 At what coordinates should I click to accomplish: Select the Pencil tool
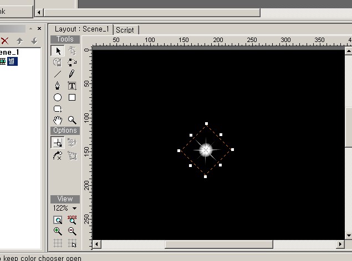click(72, 74)
